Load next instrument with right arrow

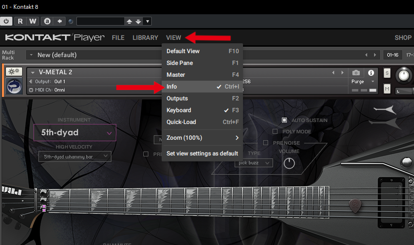tap(343, 72)
